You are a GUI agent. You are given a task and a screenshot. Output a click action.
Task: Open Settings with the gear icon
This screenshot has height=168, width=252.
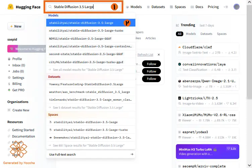[x=9, y=78]
